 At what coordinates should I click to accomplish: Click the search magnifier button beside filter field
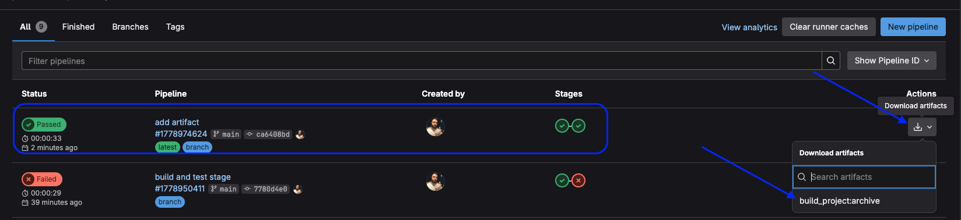pos(831,61)
